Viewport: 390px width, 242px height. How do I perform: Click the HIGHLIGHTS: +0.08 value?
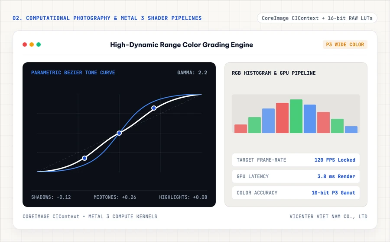click(x=183, y=197)
